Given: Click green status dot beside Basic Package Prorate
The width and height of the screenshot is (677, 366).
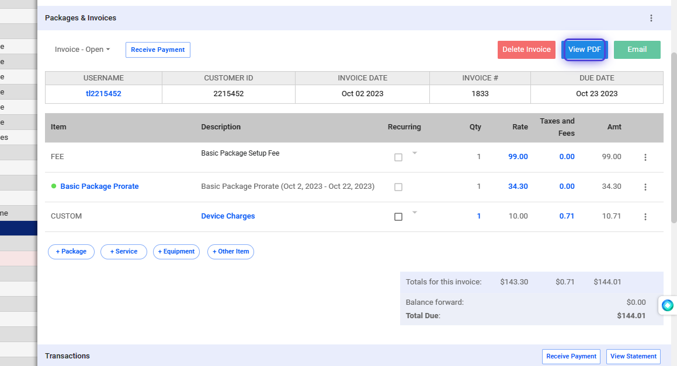Looking at the screenshot, I should 54,186.
